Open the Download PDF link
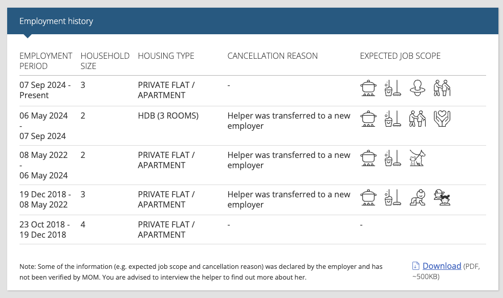 (x=442, y=266)
